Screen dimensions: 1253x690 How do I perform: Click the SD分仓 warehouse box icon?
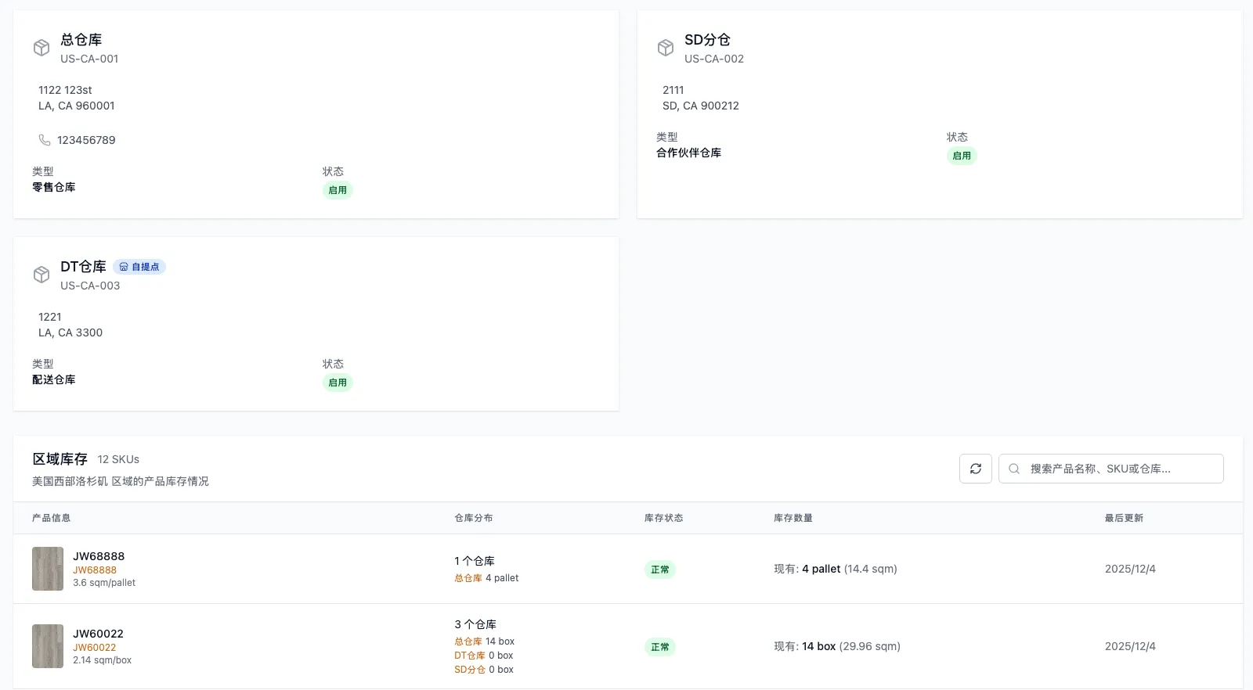point(666,48)
